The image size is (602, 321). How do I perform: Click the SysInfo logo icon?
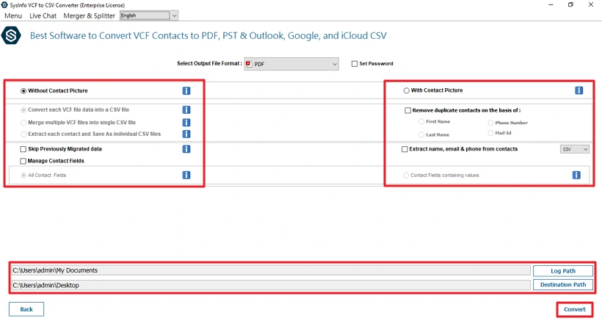tap(11, 36)
